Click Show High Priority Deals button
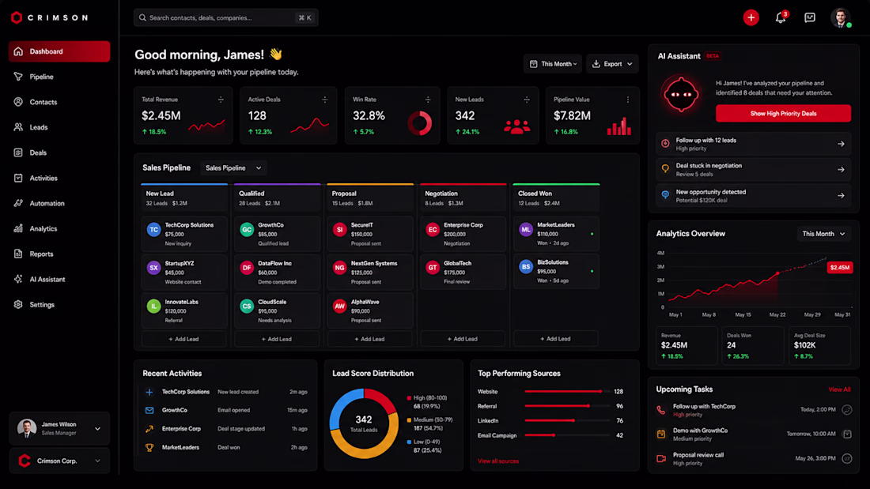 point(783,114)
